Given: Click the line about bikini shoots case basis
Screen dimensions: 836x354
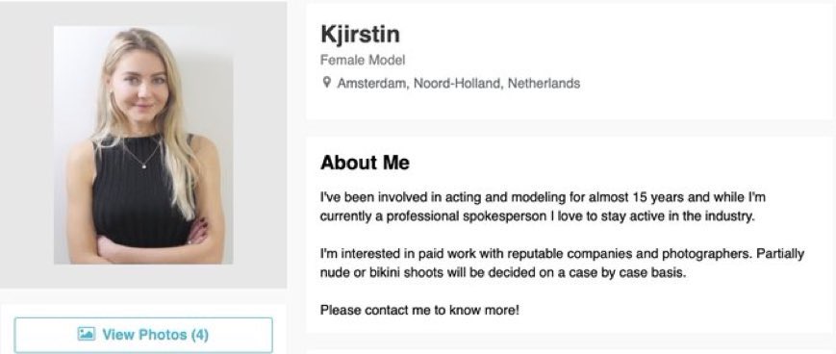Looking at the screenshot, I should point(502,273).
